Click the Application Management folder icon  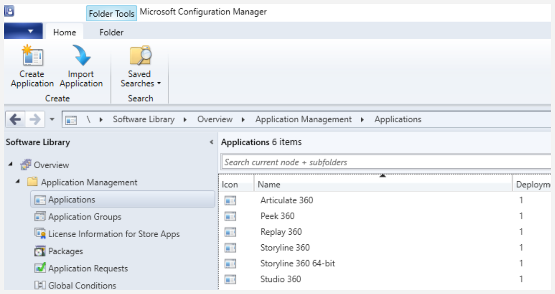click(32, 182)
